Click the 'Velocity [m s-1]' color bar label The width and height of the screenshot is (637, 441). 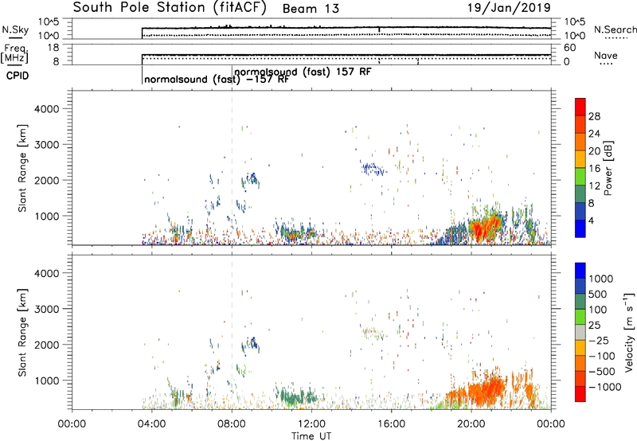point(630,332)
